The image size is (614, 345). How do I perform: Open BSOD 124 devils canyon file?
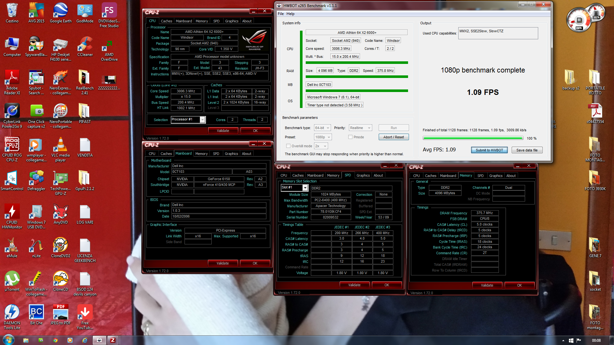click(x=85, y=284)
